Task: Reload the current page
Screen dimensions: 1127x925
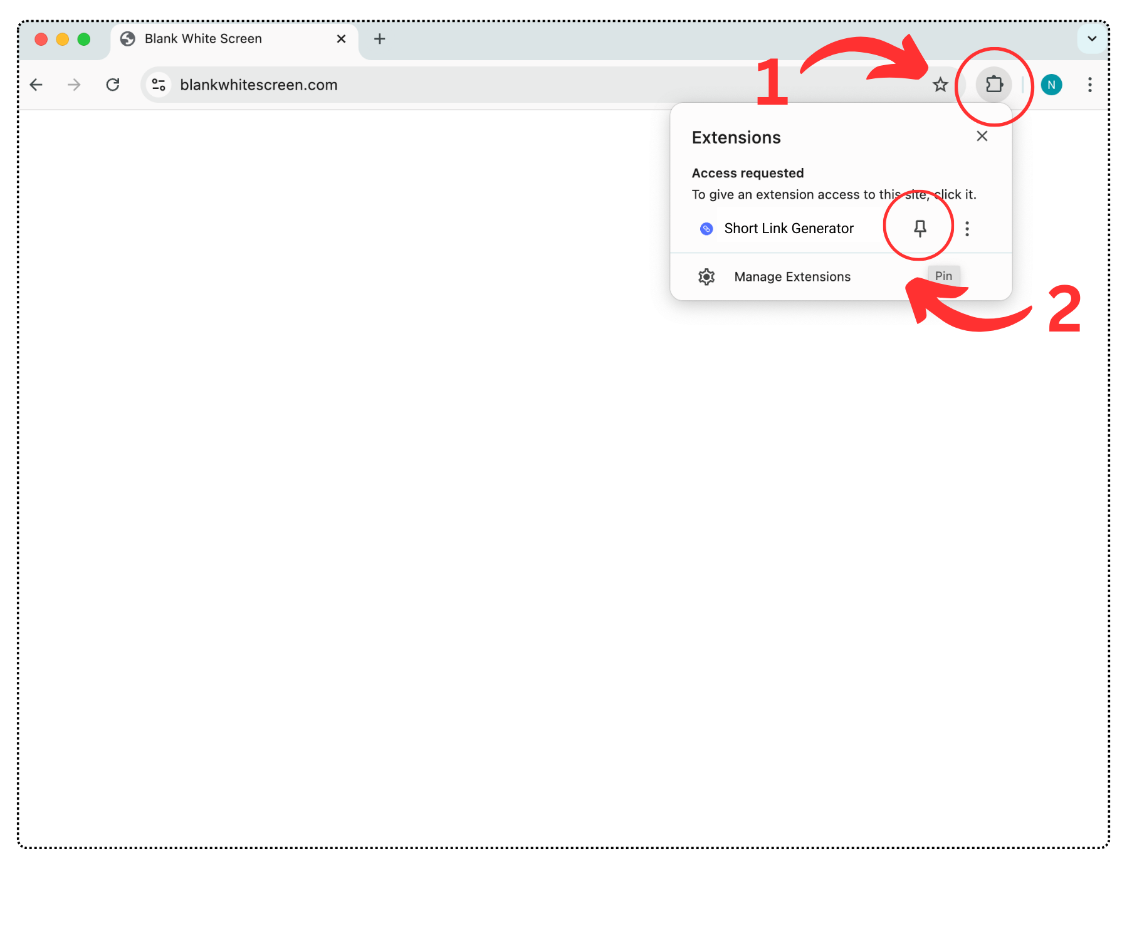Action: (113, 85)
